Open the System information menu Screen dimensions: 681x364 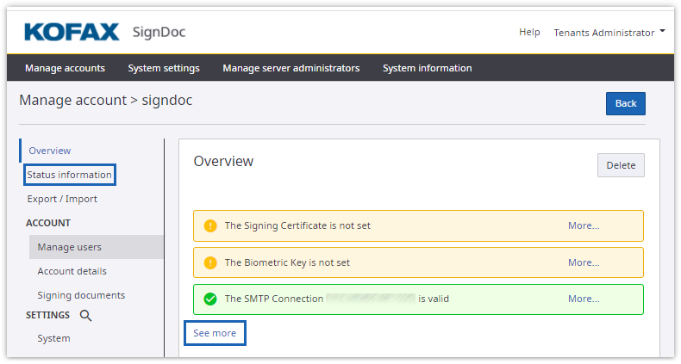427,68
